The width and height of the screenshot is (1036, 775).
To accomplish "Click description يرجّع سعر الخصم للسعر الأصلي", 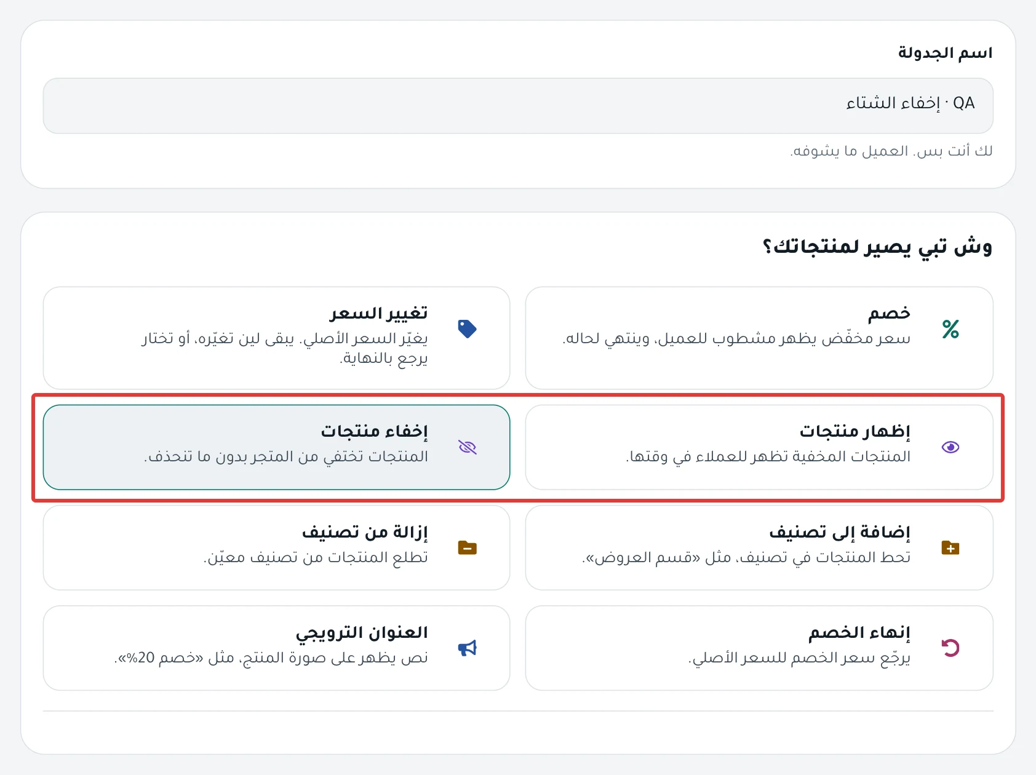I will (x=799, y=658).
